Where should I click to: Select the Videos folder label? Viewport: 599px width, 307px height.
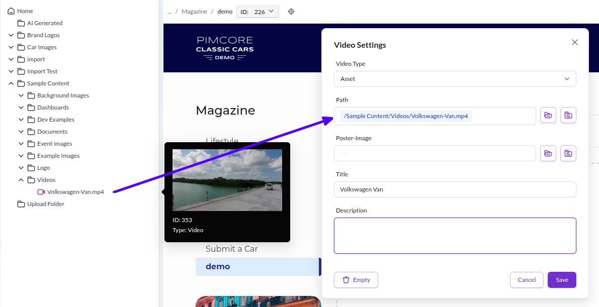pyautogui.click(x=46, y=180)
